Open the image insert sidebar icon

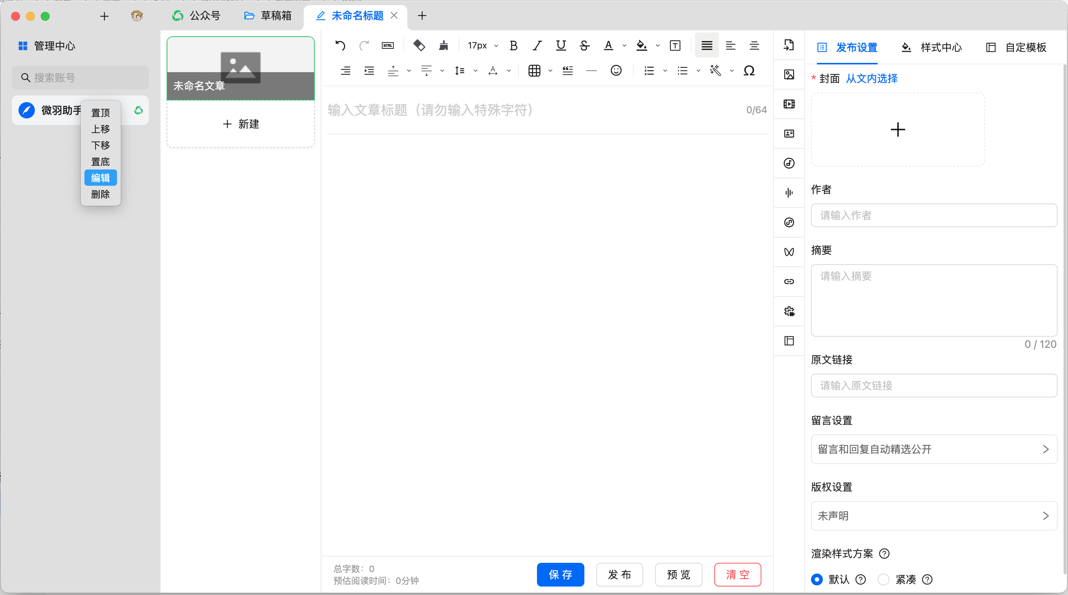coord(789,75)
